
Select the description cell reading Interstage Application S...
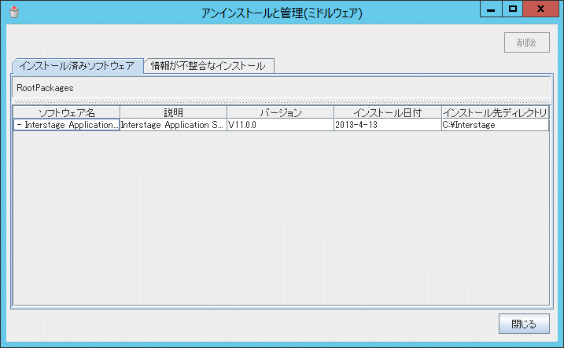(x=173, y=125)
